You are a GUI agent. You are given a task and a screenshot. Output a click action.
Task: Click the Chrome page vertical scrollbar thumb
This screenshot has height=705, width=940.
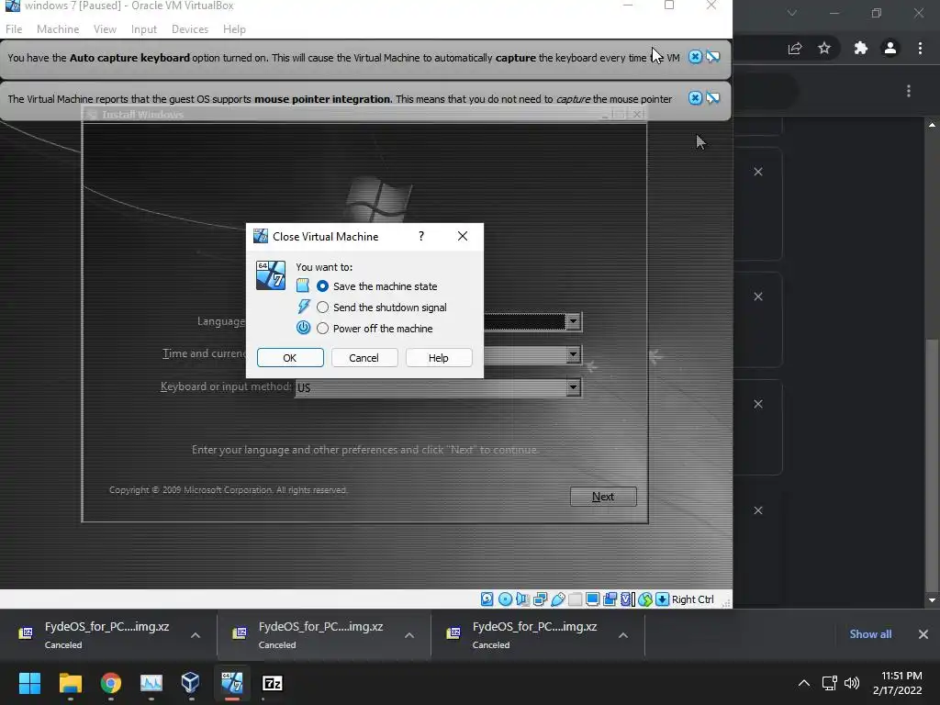tap(932, 465)
